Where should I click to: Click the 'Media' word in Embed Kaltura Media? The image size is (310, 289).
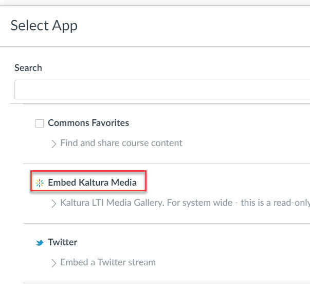point(125,183)
